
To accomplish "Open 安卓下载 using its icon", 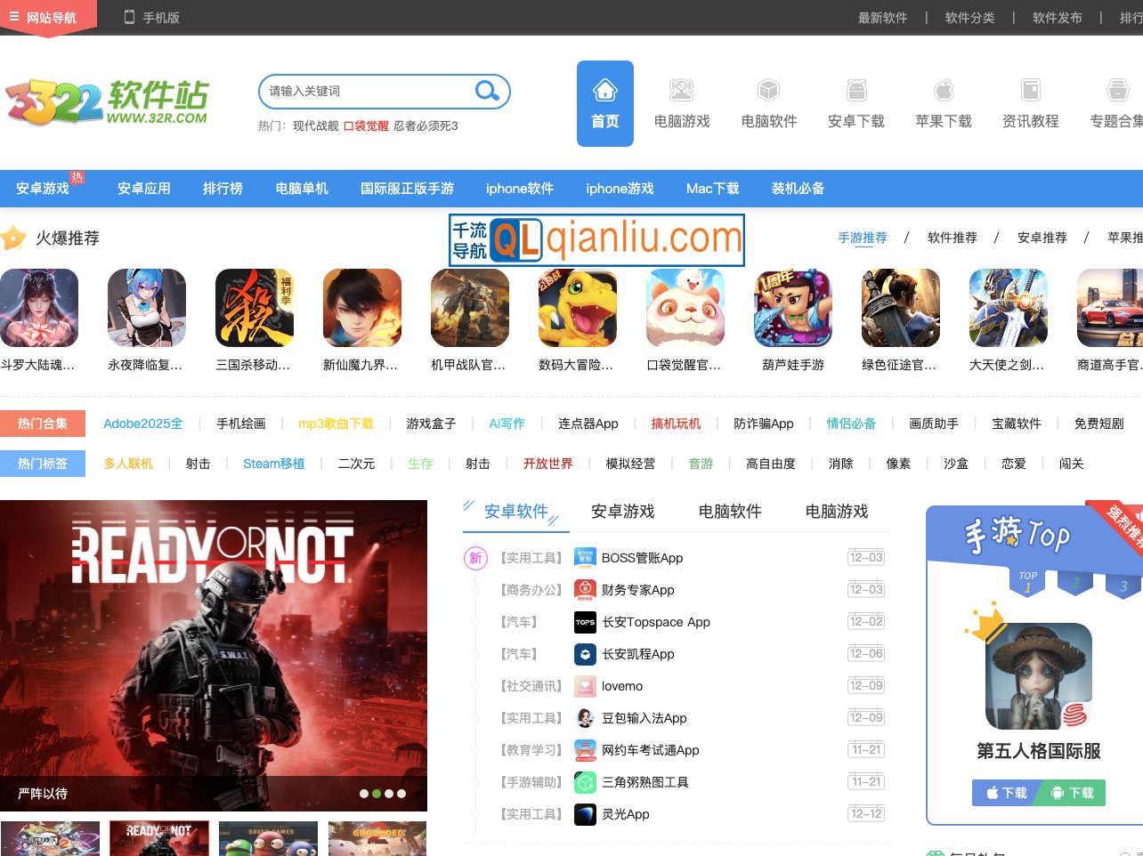I will pyautogui.click(x=855, y=89).
